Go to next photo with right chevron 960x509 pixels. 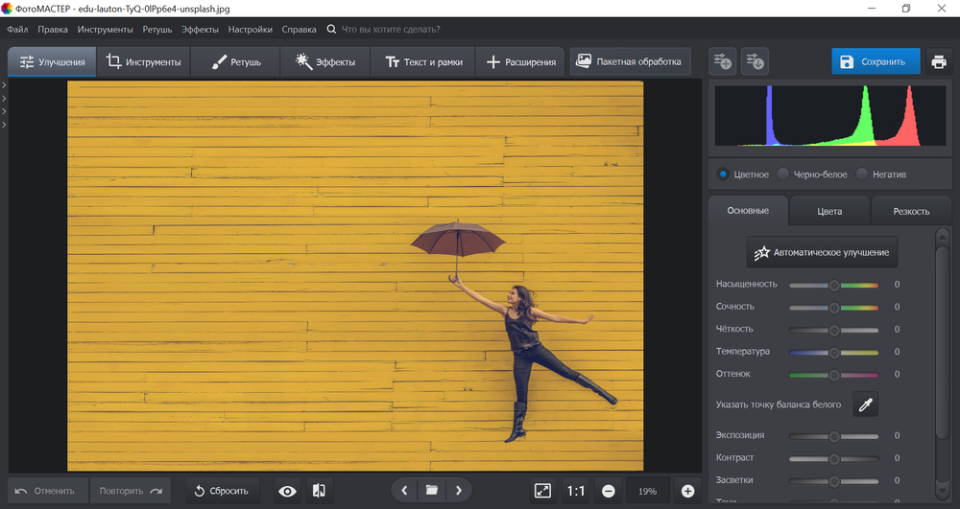pyautogui.click(x=459, y=491)
